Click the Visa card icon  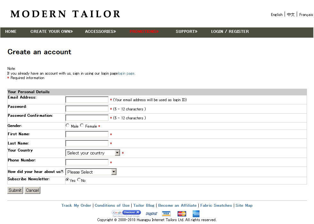click(x=166, y=214)
